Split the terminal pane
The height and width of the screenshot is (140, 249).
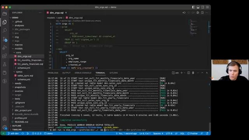(x=188, y=73)
